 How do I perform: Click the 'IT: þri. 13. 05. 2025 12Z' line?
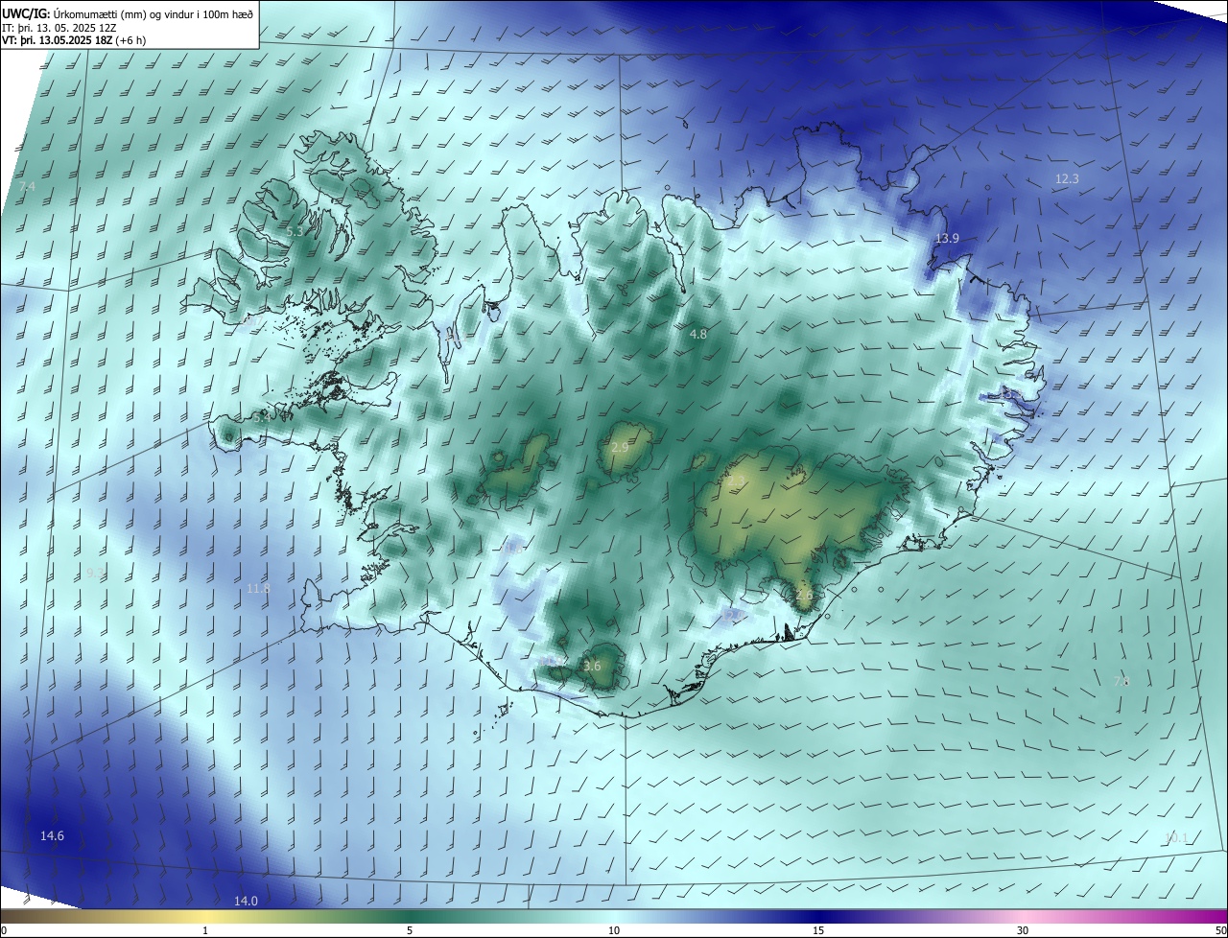(58, 28)
